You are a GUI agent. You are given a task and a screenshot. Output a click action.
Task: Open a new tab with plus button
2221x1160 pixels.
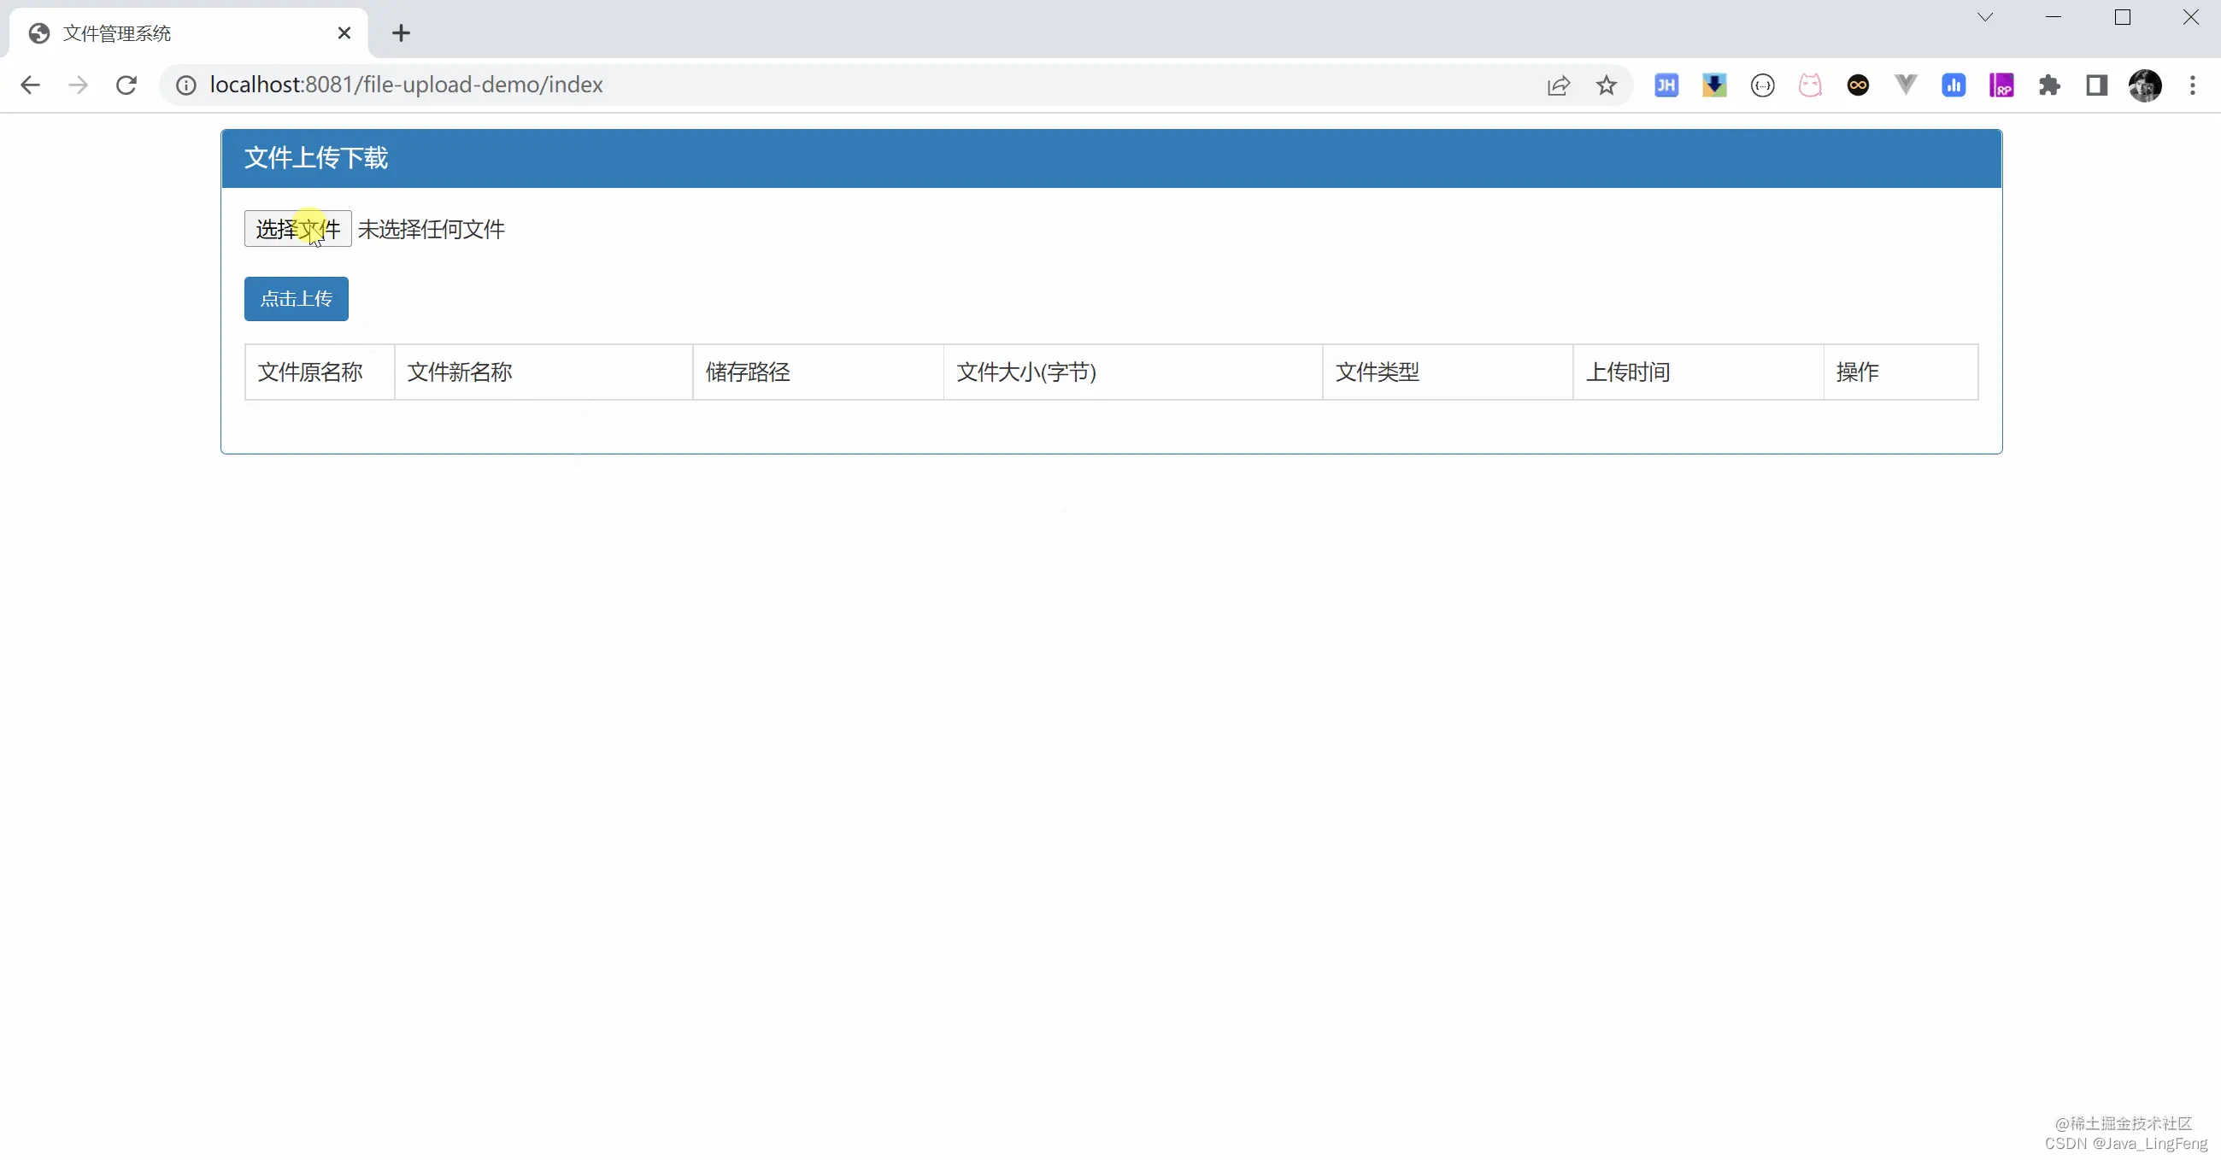click(401, 32)
